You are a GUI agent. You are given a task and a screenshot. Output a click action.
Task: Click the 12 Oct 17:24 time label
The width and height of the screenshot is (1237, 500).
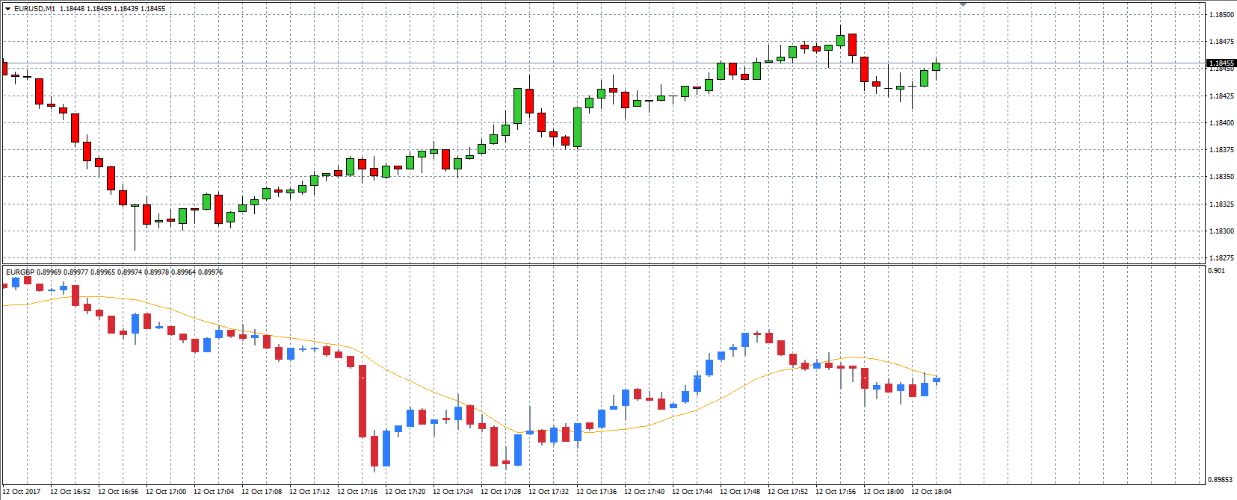coord(453,492)
